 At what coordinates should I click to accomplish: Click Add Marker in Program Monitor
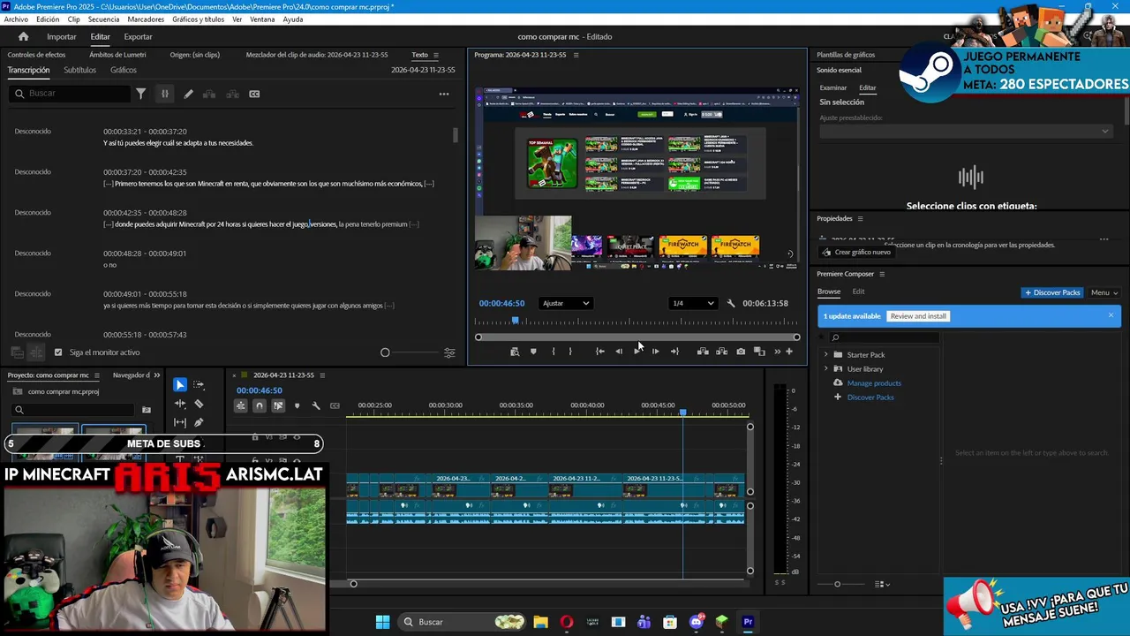533,352
